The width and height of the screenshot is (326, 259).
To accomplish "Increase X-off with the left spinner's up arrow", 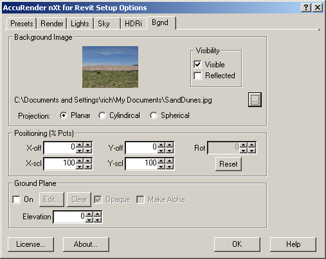I will (80, 145).
